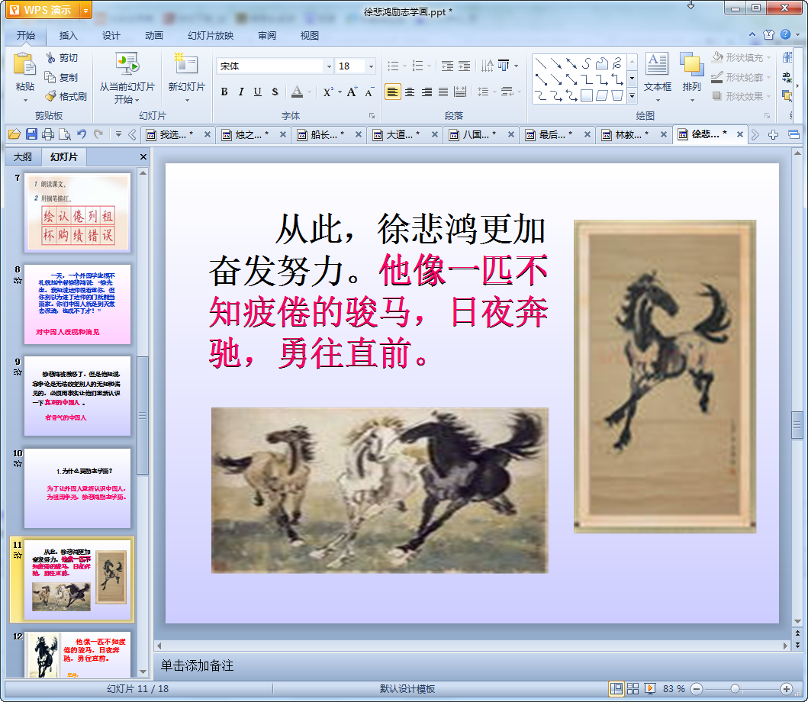Add new document tab with plus icon

click(x=773, y=134)
